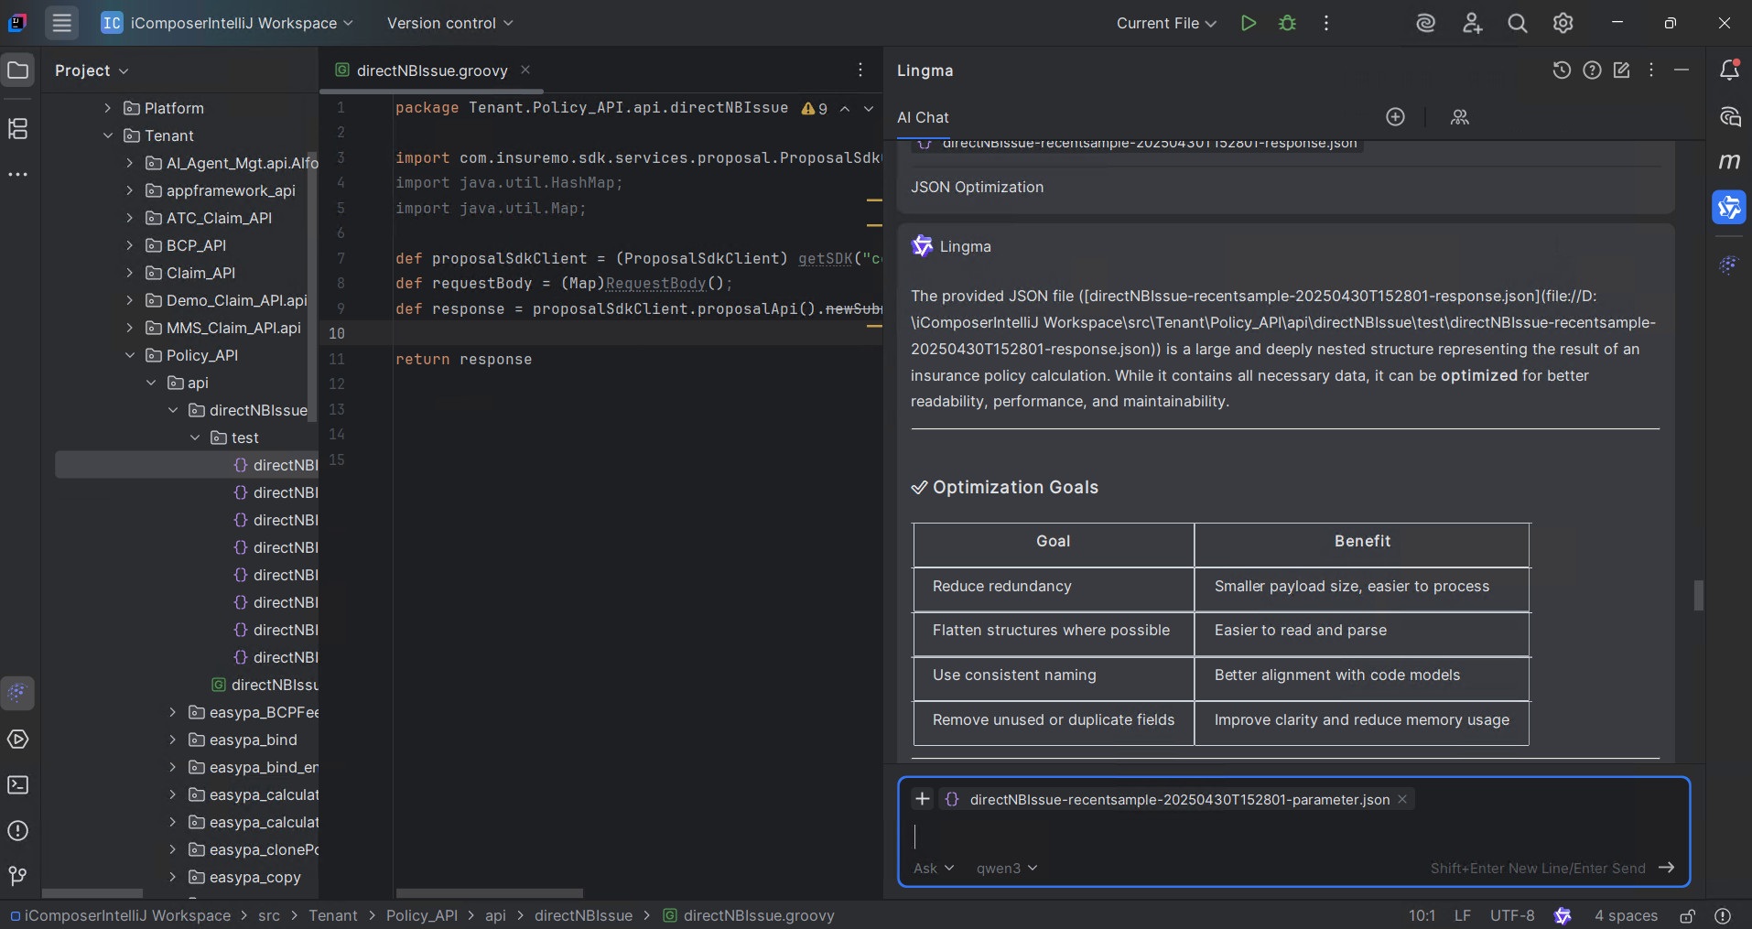
Task: Collapse the test folder
Action: coord(195,437)
